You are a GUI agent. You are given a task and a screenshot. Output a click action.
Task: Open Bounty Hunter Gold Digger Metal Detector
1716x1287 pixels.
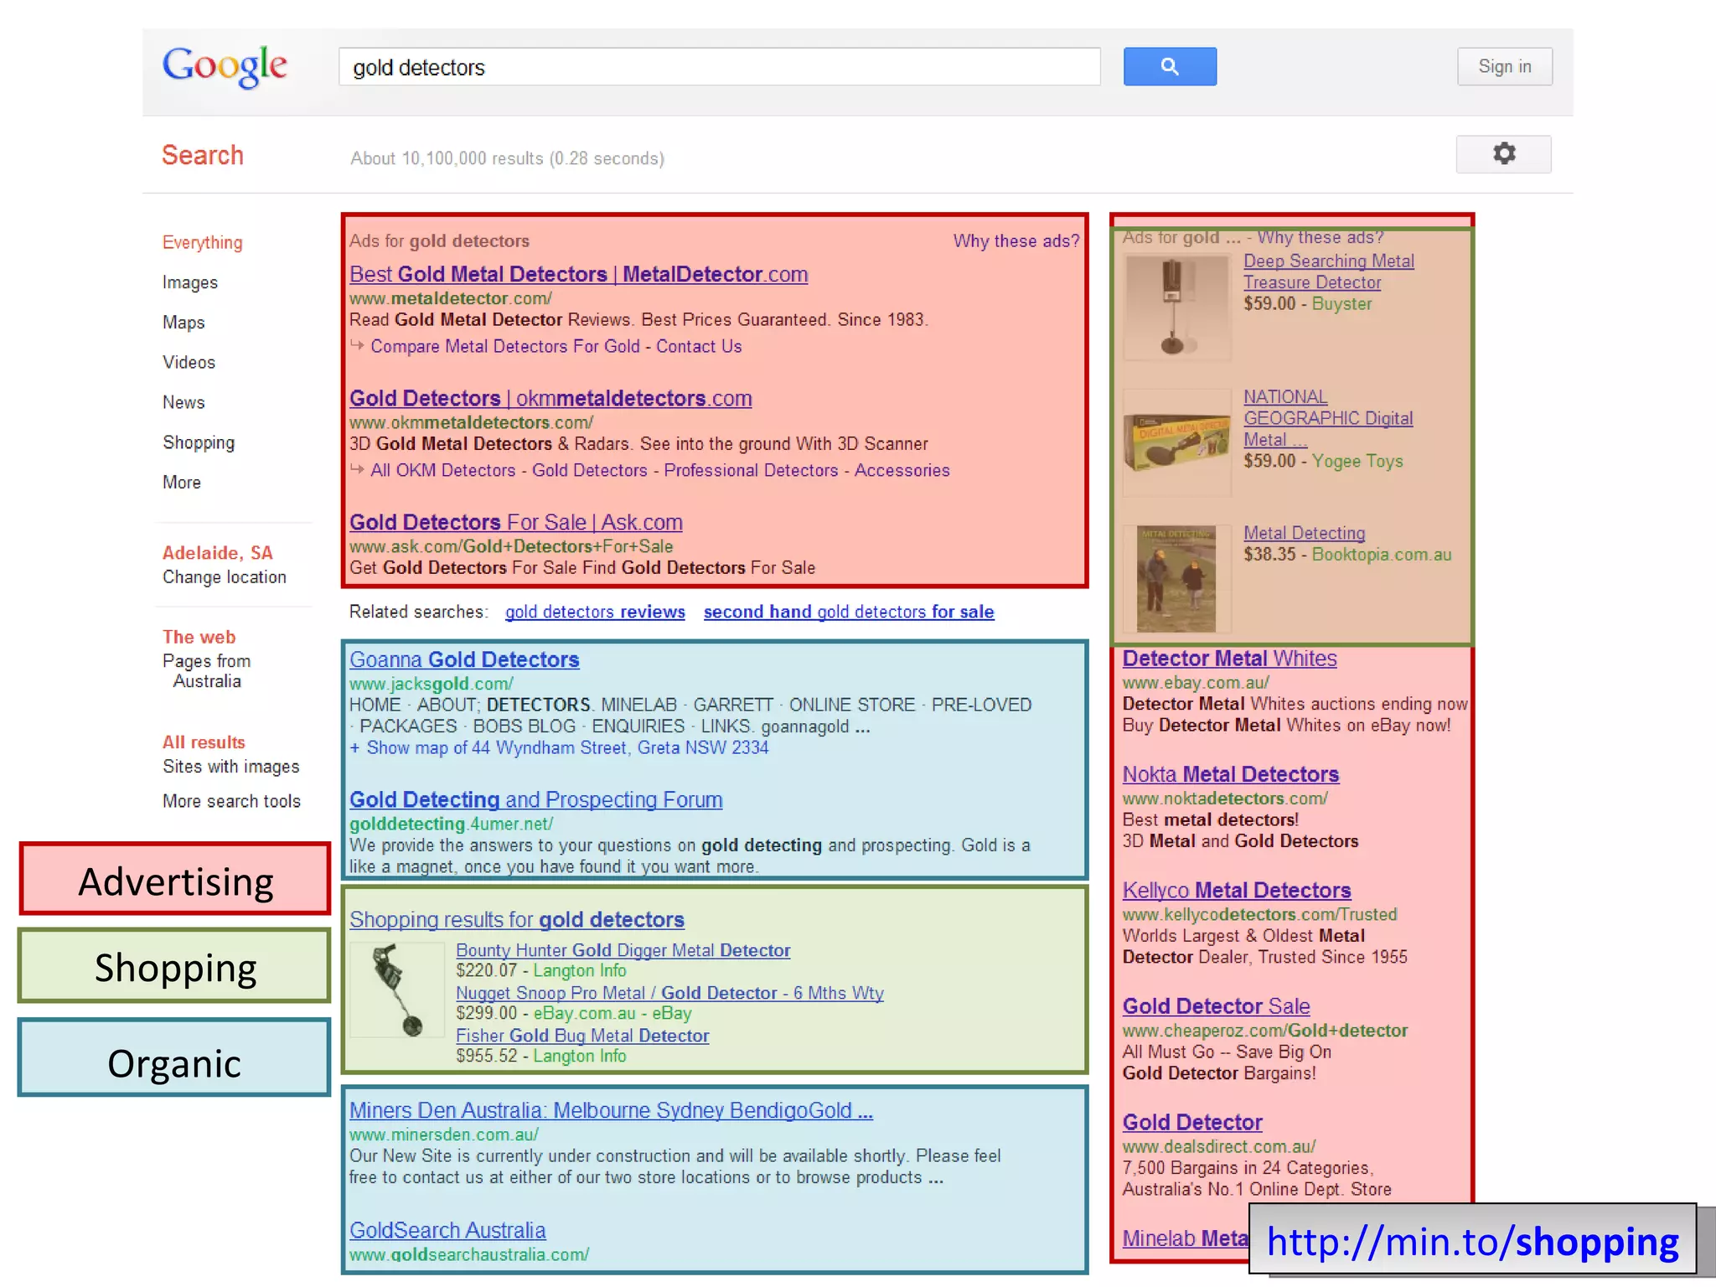pyautogui.click(x=623, y=950)
